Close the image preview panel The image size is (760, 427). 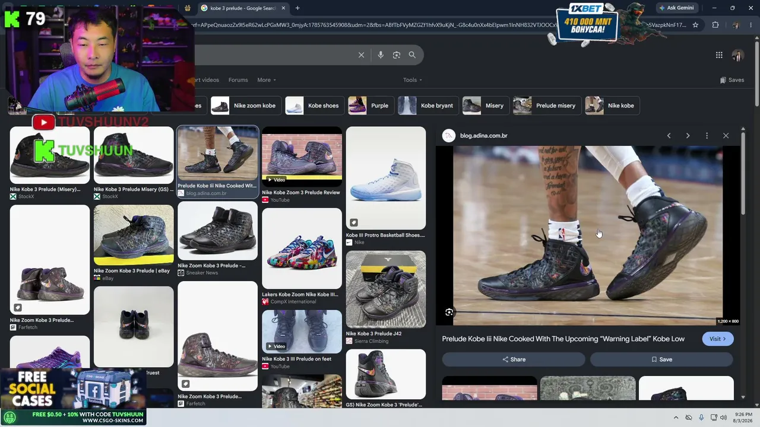(726, 136)
